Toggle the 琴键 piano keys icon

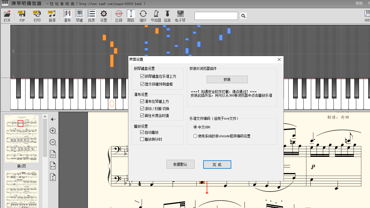79,16
